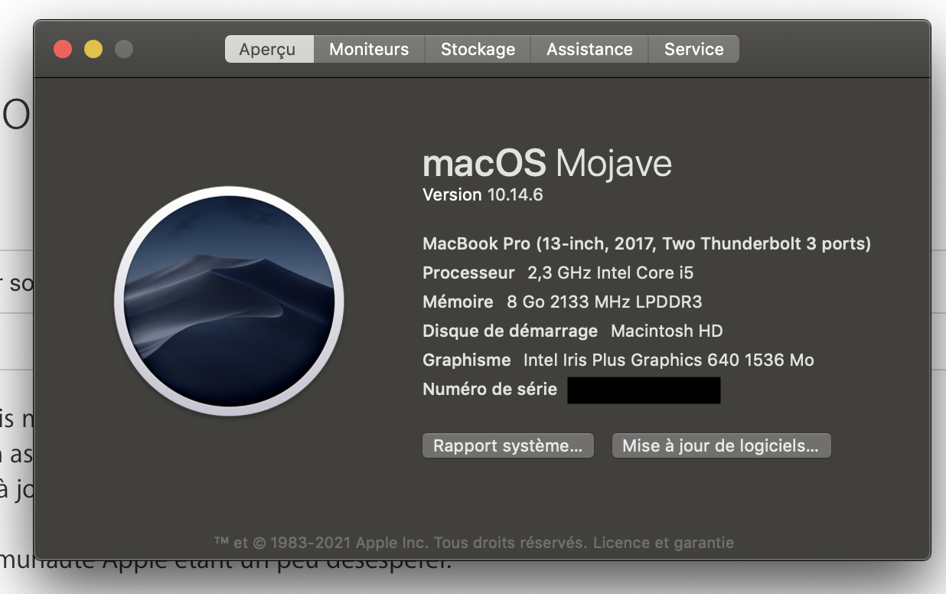Go to the Assistance tab
Screen dimensions: 946x594
tap(589, 49)
